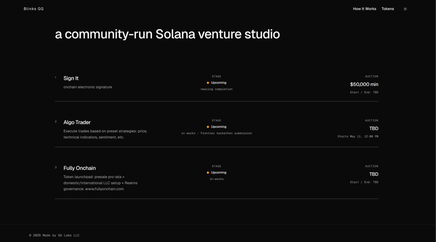Click the STAGE label in Algo Trader row
Viewport: 436px width, 242px height.
tap(216, 120)
